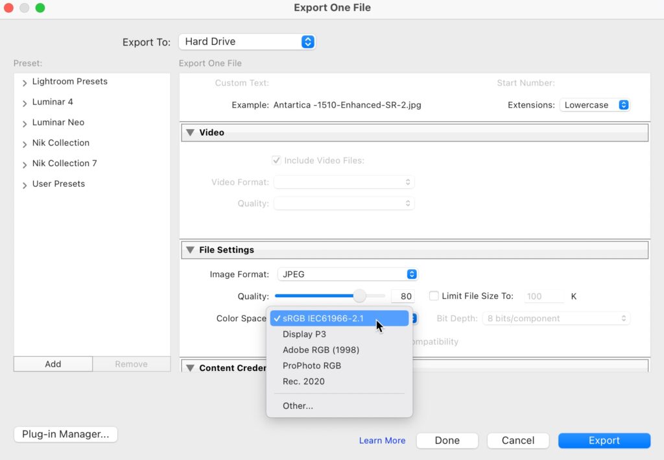Expand the Lightroom Presets folder arrow
This screenshot has height=460, width=664.
point(25,82)
